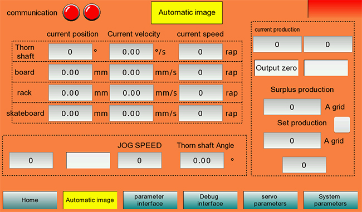Select the second current production value field
362x212 pixels.
pos(328,45)
